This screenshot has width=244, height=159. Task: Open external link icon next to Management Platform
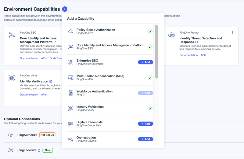click(55, 42)
